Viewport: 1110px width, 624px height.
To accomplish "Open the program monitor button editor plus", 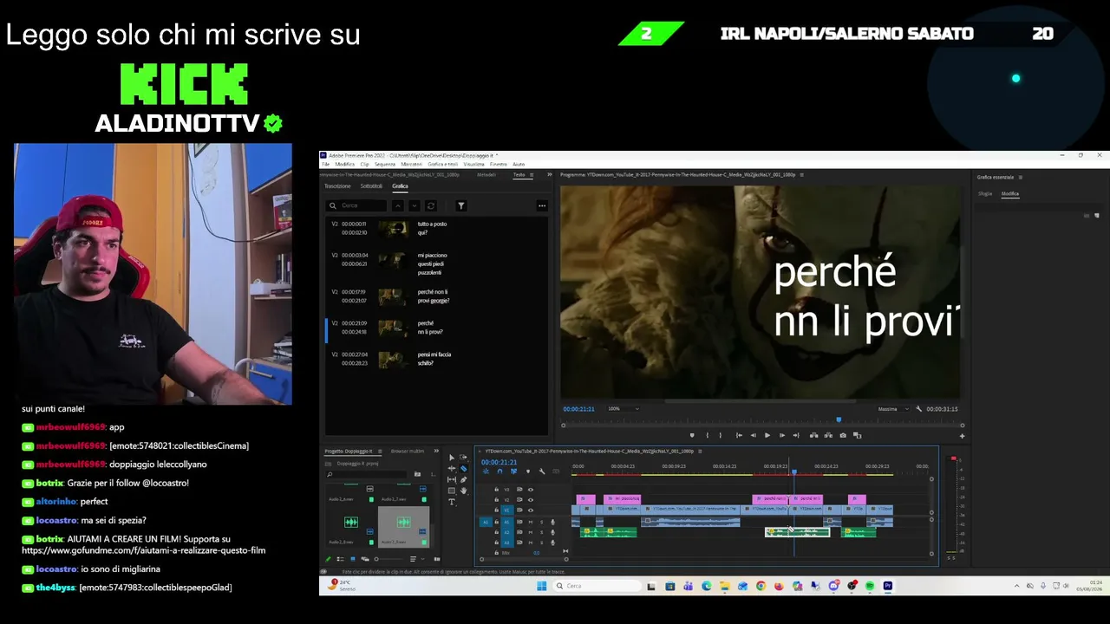I will tap(962, 436).
